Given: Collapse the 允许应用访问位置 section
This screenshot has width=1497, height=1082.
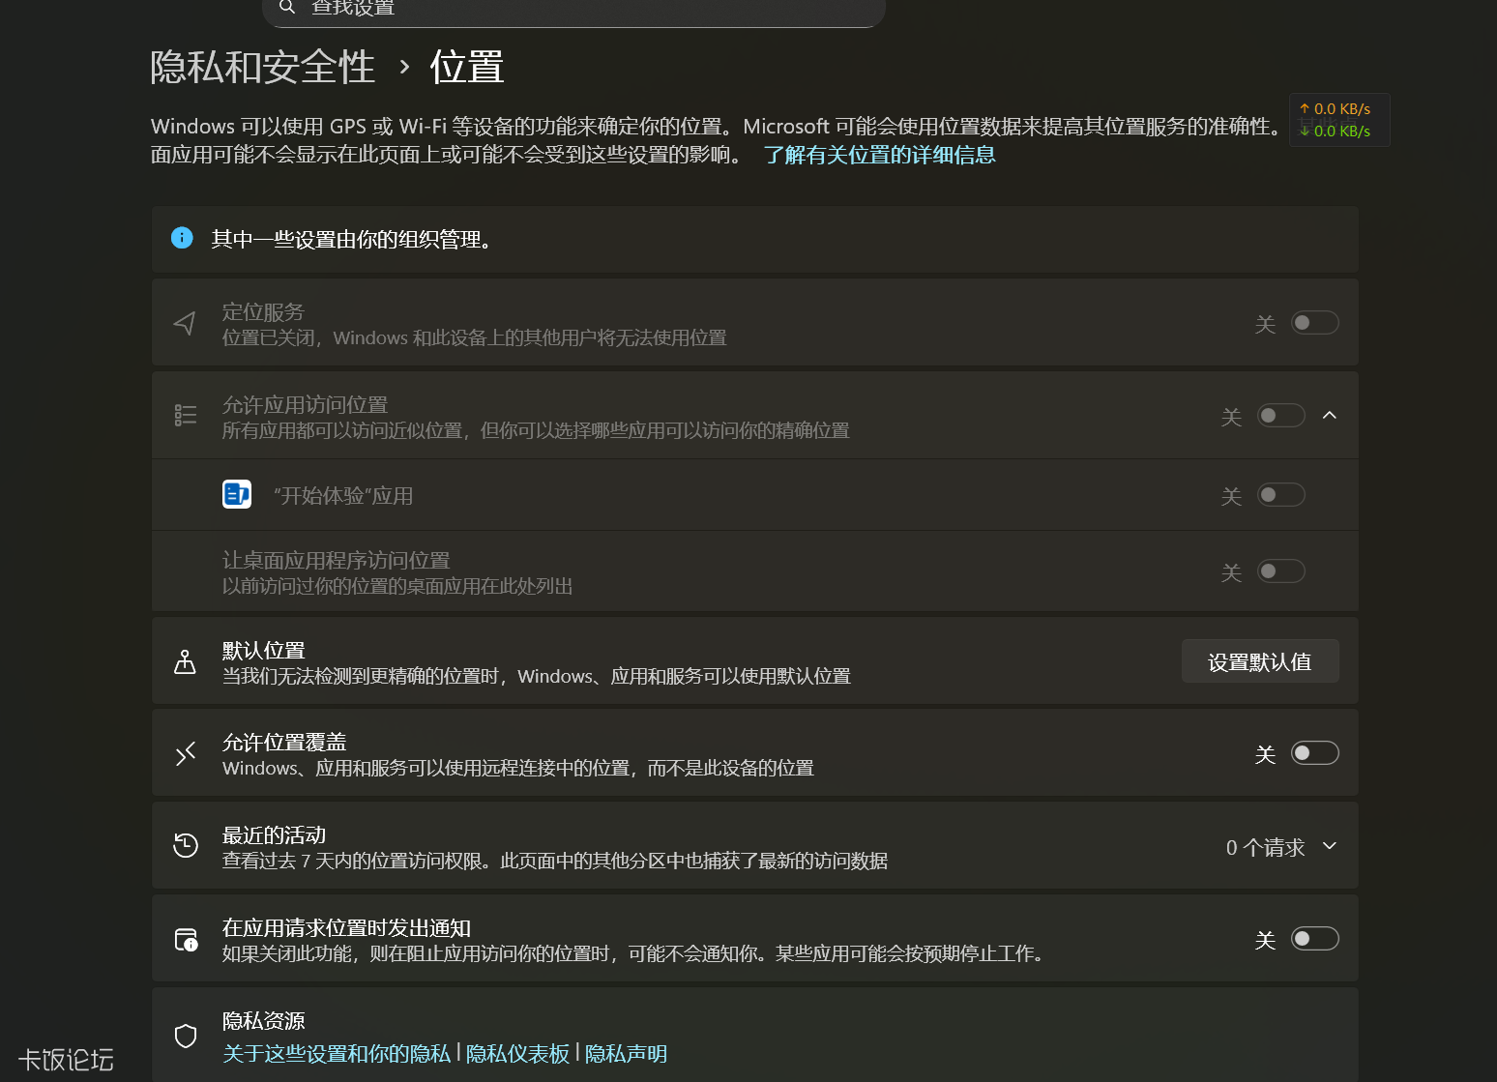Looking at the screenshot, I should (x=1329, y=415).
